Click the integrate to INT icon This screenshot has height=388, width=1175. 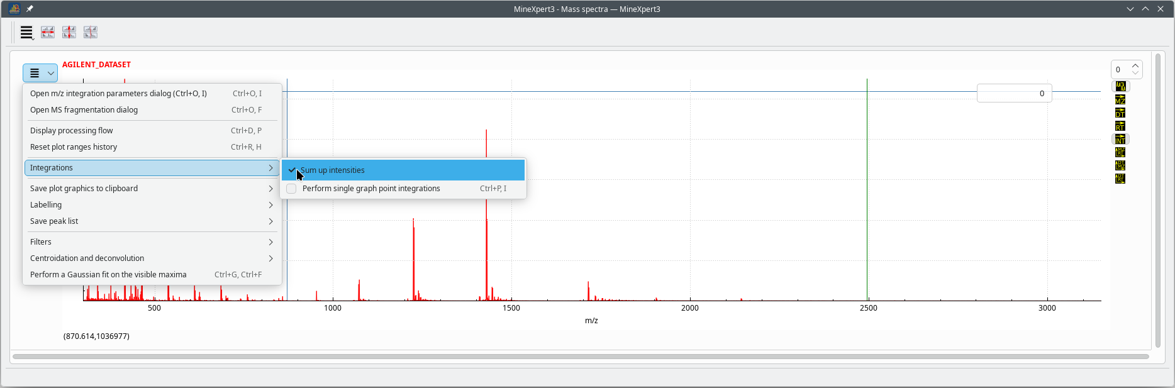point(1120,140)
